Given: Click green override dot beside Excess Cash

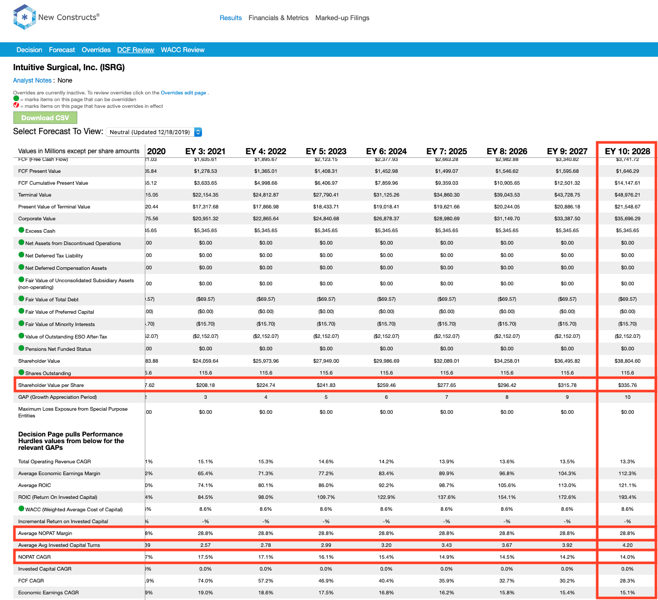Looking at the screenshot, I should (22, 230).
